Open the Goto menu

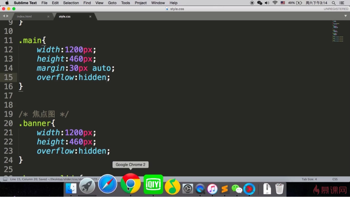click(112, 3)
